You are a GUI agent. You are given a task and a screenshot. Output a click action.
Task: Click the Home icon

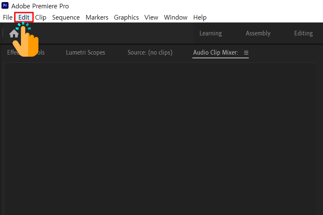coord(14,33)
